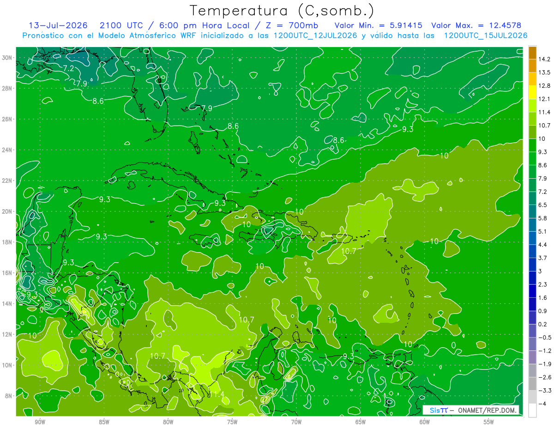The image size is (554, 428).
Task: Select initialization time '1200UTC_12JUL2026'
Action: tap(315, 36)
